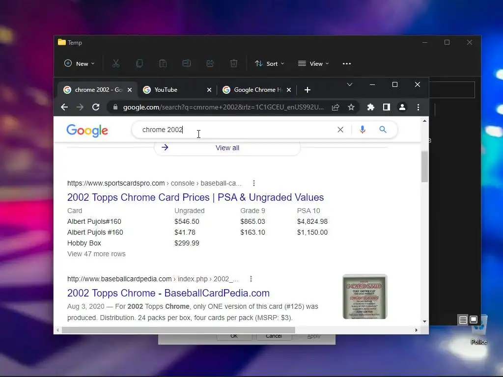Switch to the YouTube tab
This screenshot has height=377, width=503.
[x=177, y=90]
